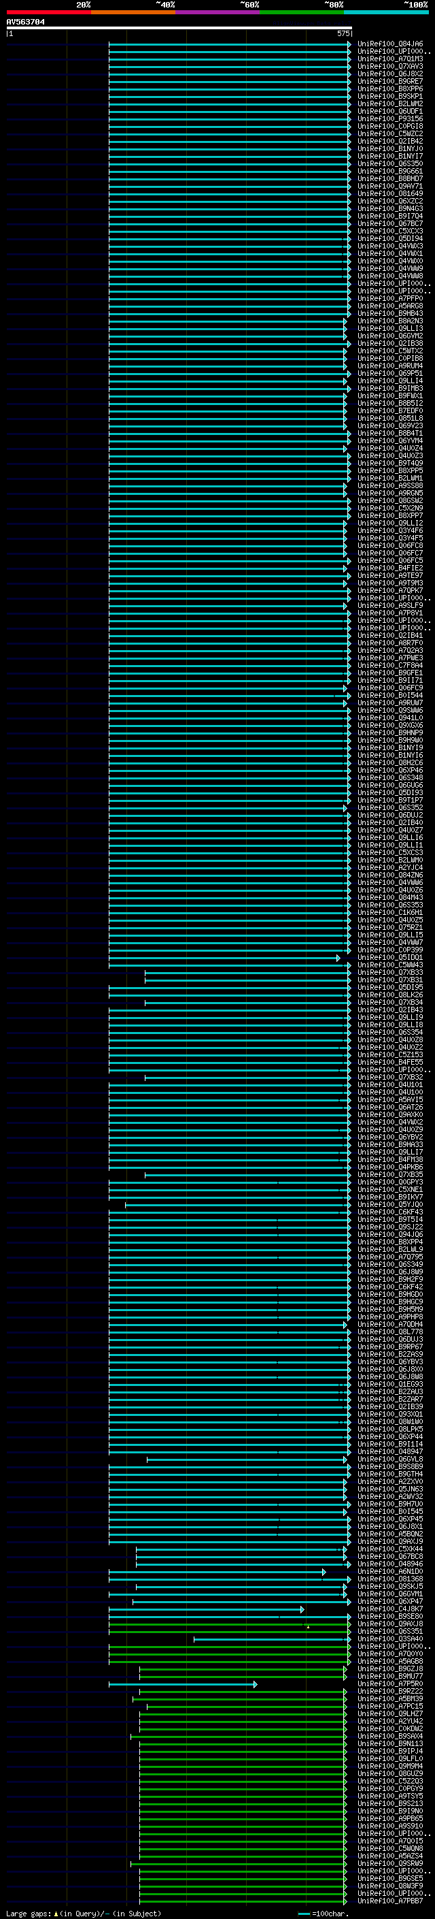This screenshot has height=1919, width=435.
Task: Select hit label UniRef100_B8BHD7
Action: (x=390, y=179)
